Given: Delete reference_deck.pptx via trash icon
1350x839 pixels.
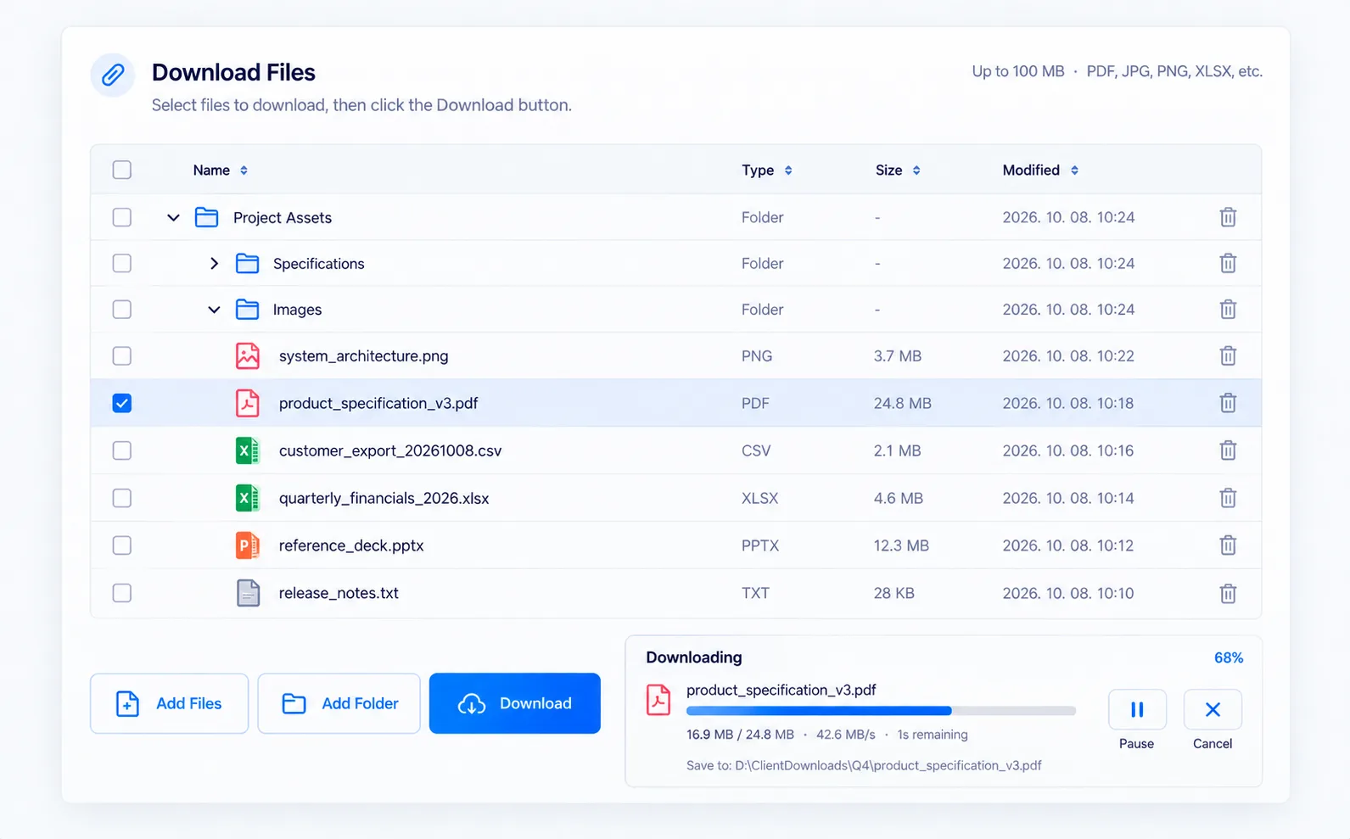Looking at the screenshot, I should [1228, 545].
